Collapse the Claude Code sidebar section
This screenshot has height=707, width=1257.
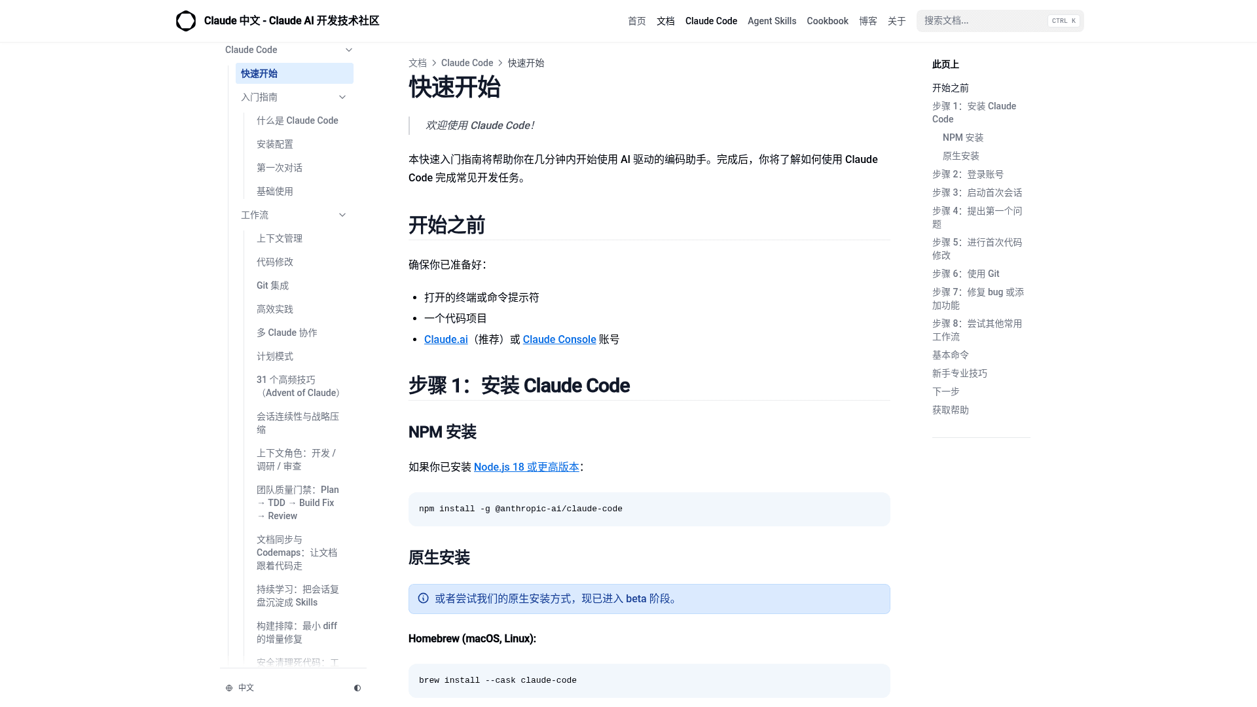(x=349, y=50)
